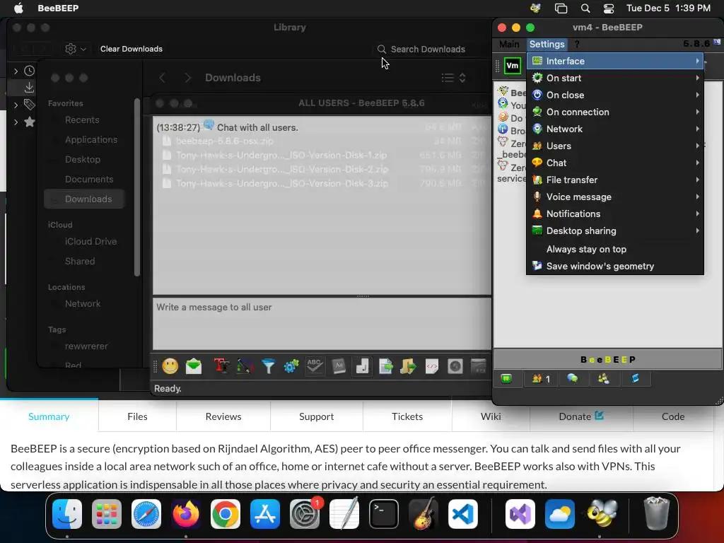Click the blue funnel filter icon
The width and height of the screenshot is (724, 543).
click(268, 366)
